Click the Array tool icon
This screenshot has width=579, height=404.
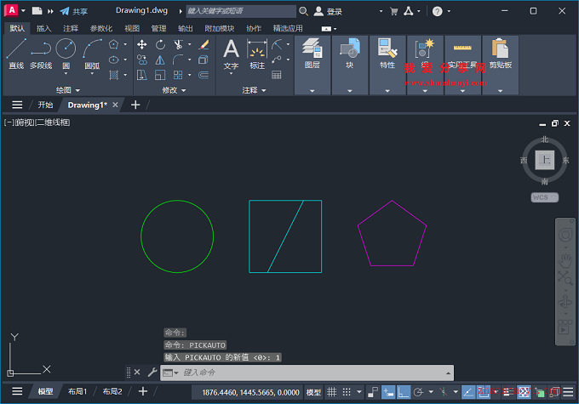point(178,75)
